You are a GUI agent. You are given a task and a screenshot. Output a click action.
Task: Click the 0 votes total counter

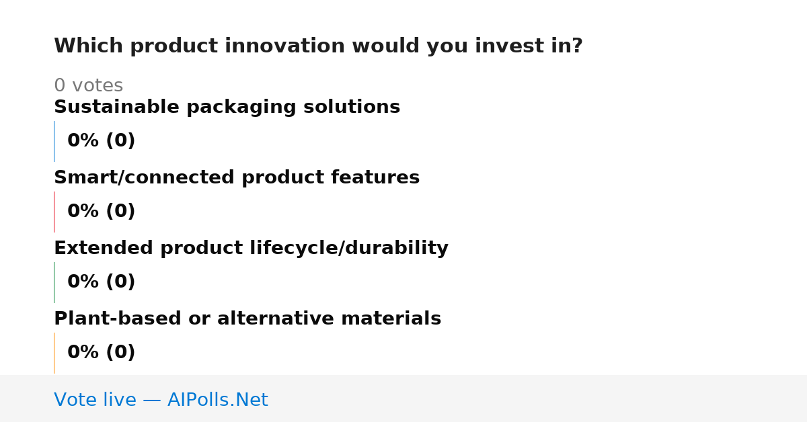pyautogui.click(x=88, y=86)
